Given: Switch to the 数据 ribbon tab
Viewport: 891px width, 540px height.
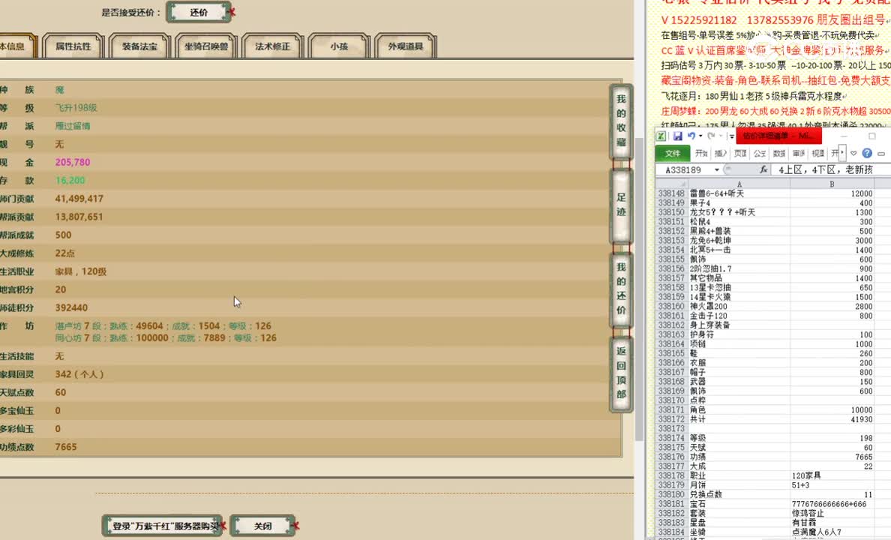Looking at the screenshot, I should (780, 152).
